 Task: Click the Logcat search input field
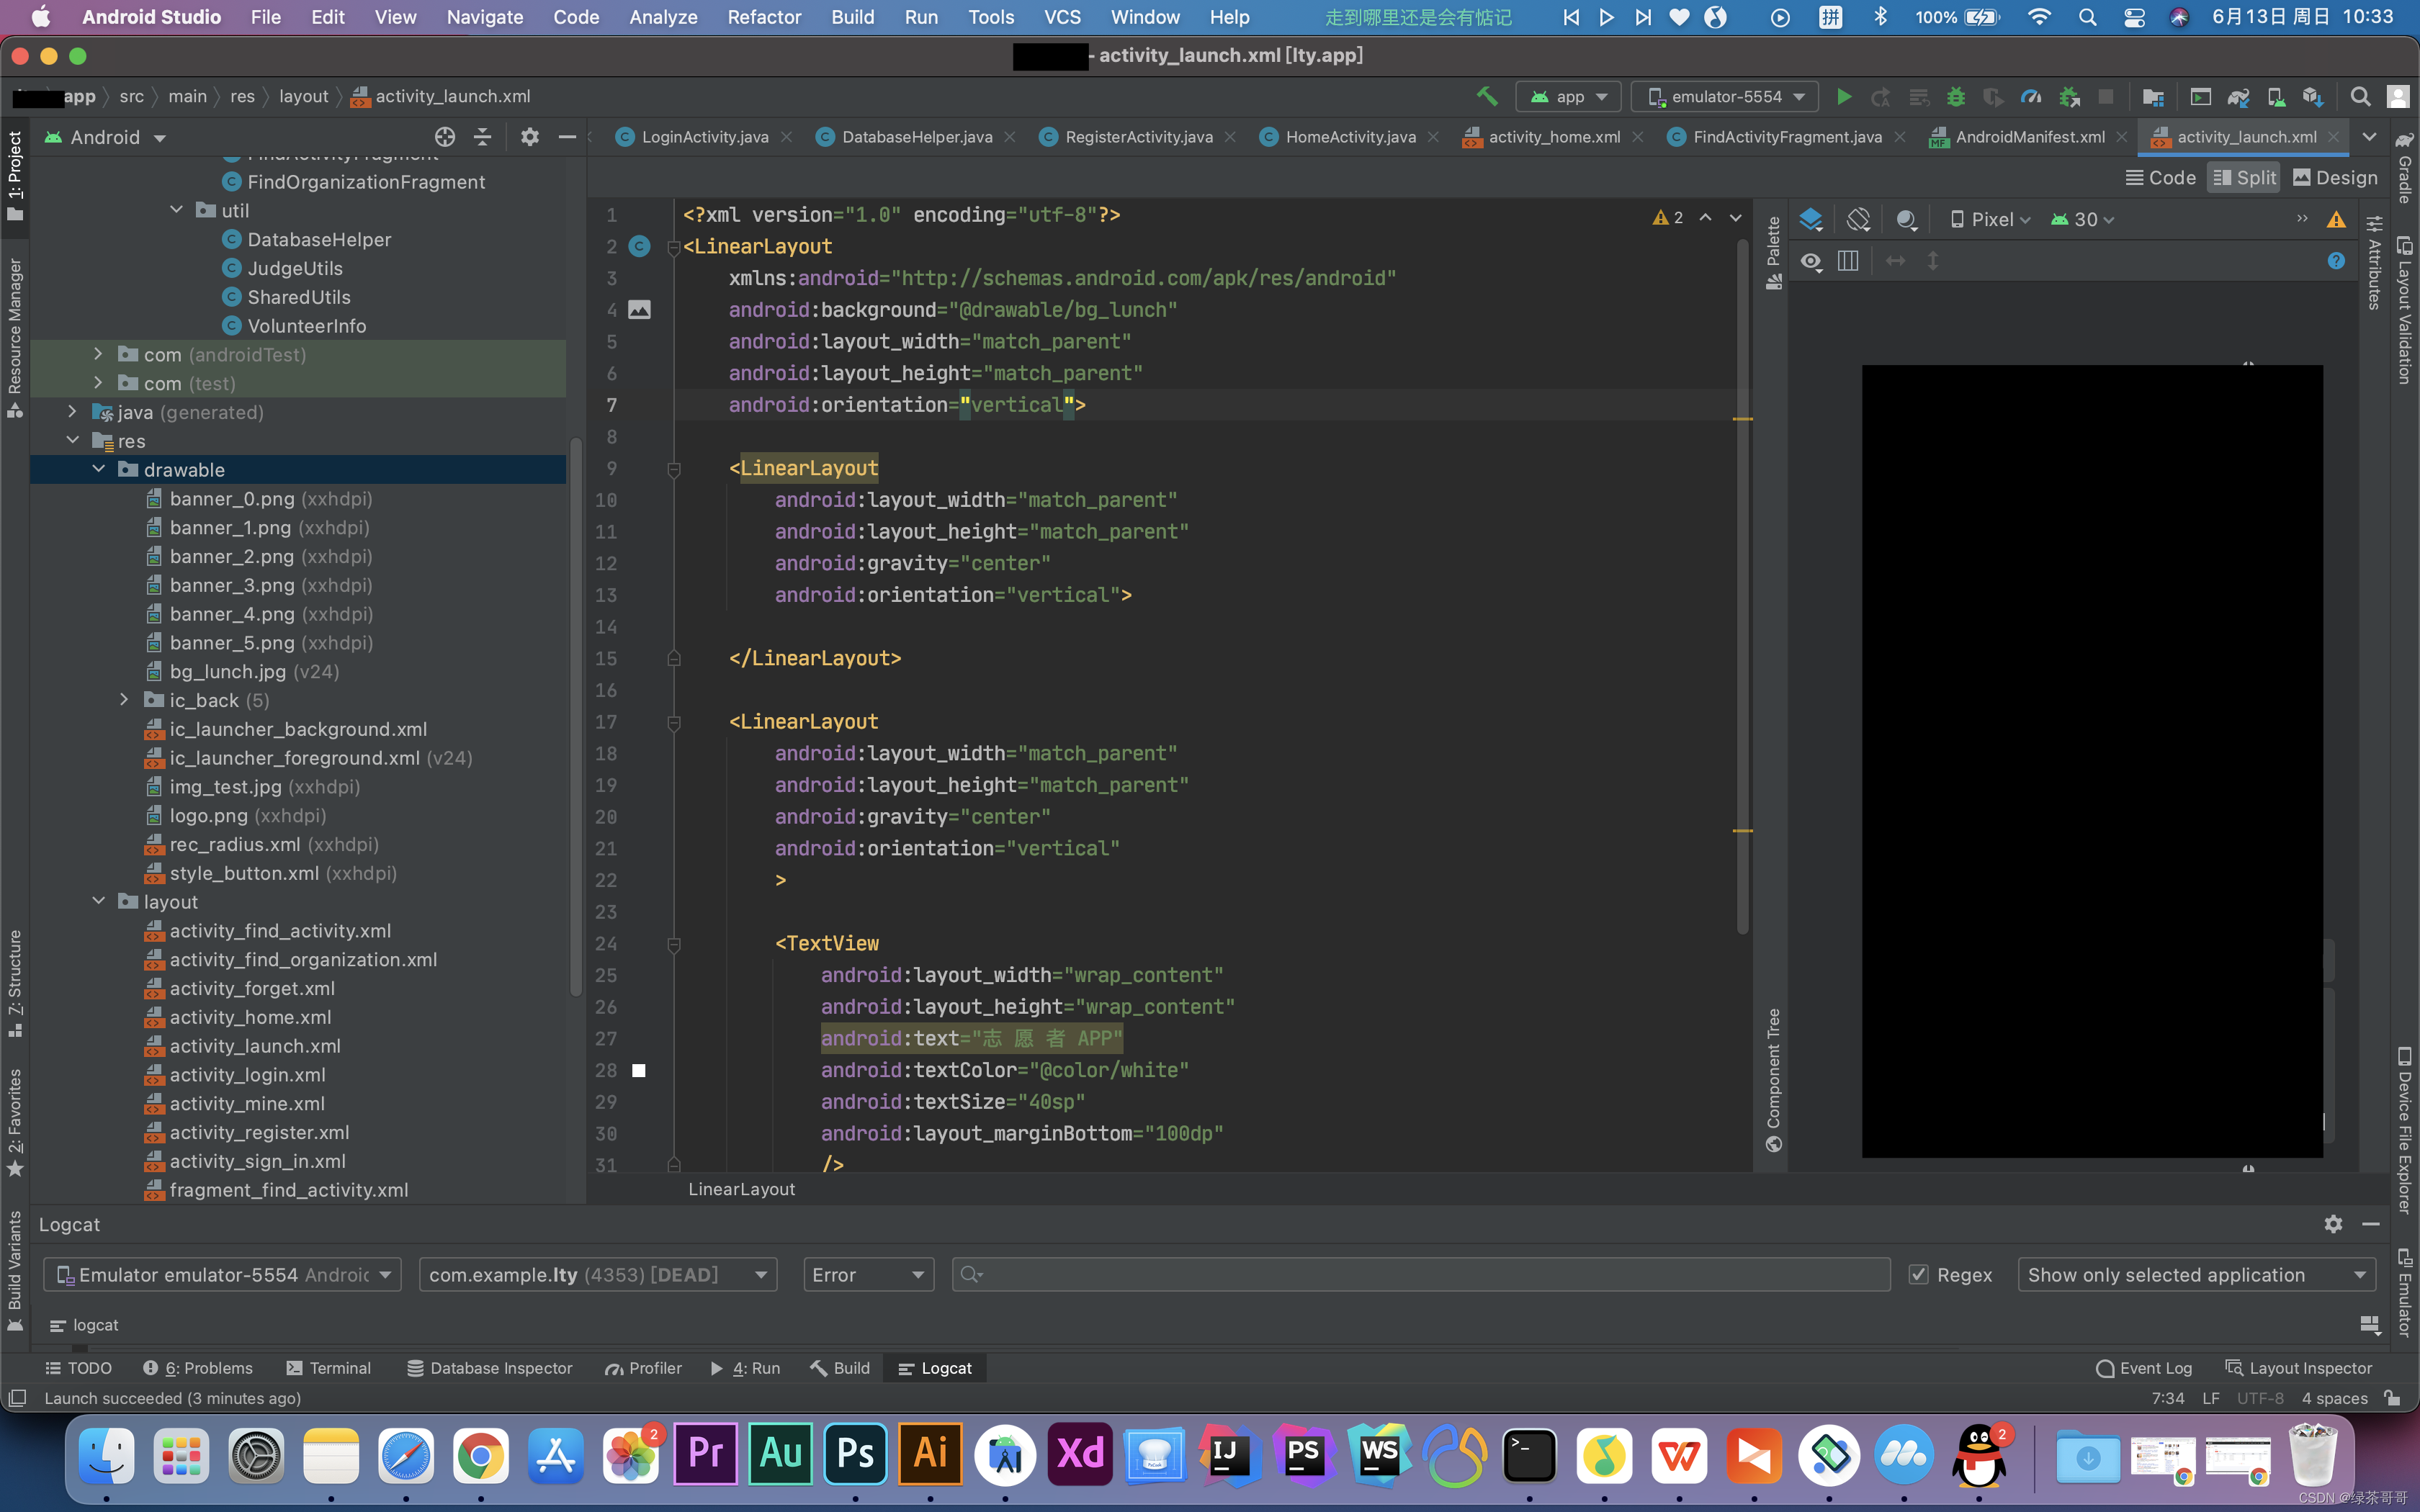tap(1420, 1274)
